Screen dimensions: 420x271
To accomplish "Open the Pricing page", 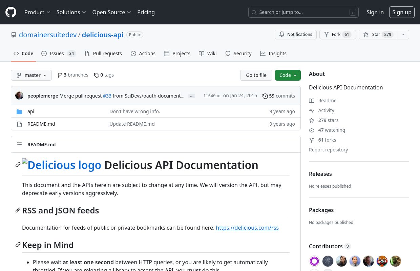I will click(x=146, y=12).
